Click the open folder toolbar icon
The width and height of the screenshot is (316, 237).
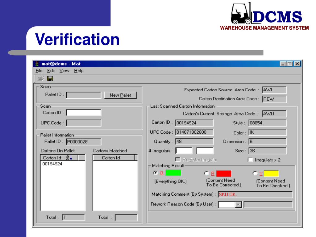point(41,78)
